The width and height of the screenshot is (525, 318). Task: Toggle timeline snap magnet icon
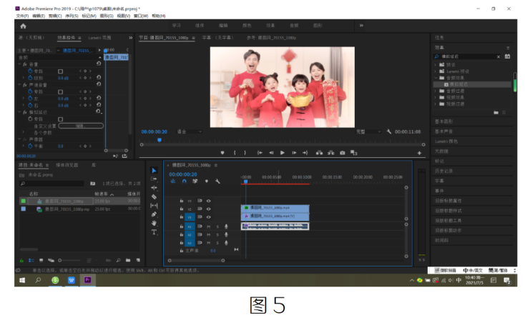pos(184,182)
